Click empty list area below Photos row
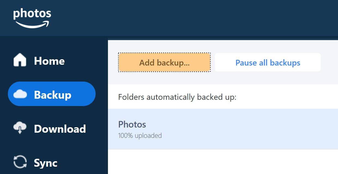 tap(223, 162)
